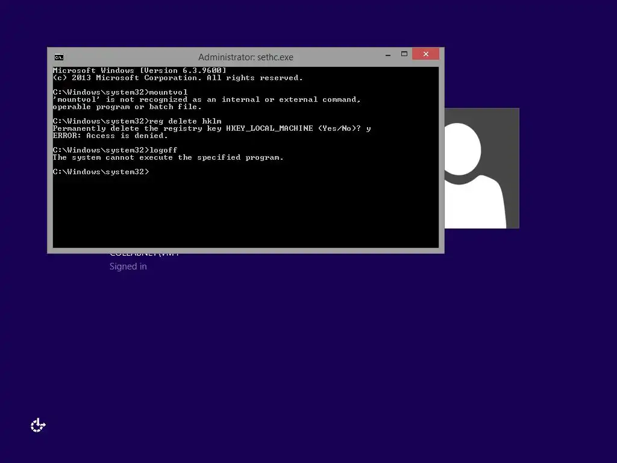Click the command prompt system menu icon

pos(59,57)
